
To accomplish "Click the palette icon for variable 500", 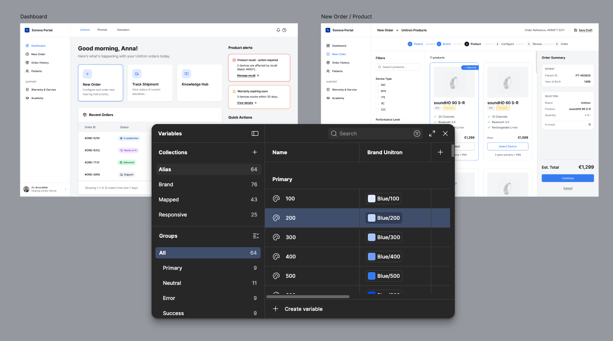I will tap(277, 276).
